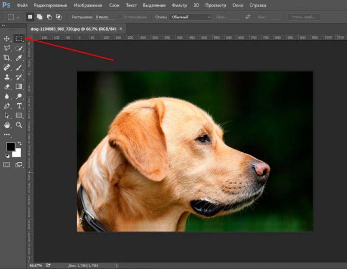This screenshot has height=269, width=347.
Task: Pick the black foreground color swatch
Action: (x=10, y=146)
